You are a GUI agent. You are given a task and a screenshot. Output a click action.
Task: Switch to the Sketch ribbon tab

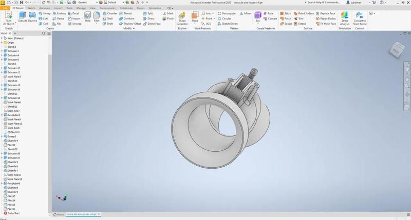(31, 8)
